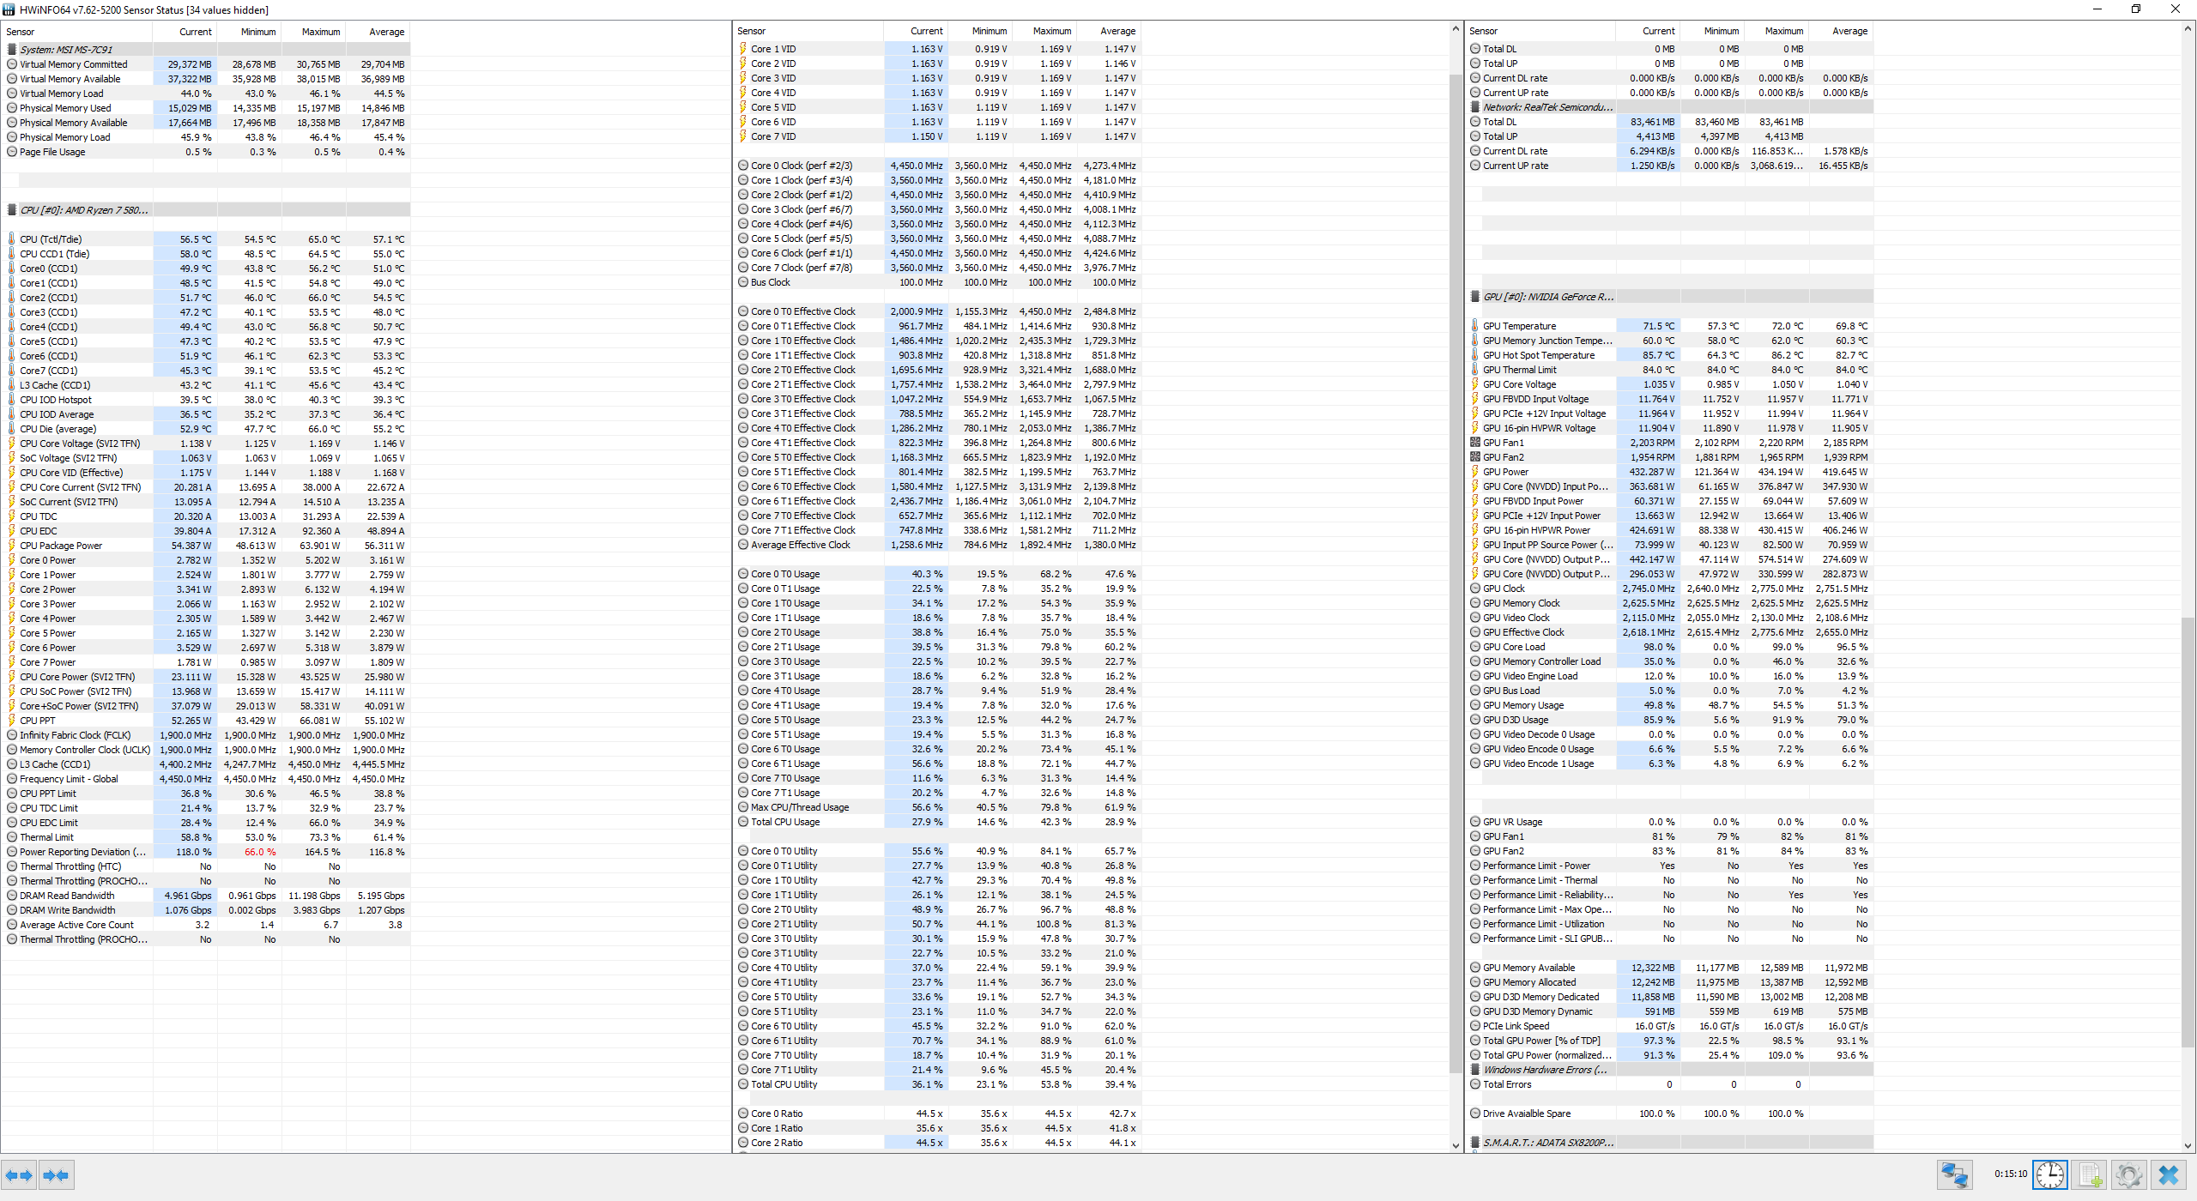Click the shrink columns arrows button
2197x1201 pixels.
point(57,1175)
